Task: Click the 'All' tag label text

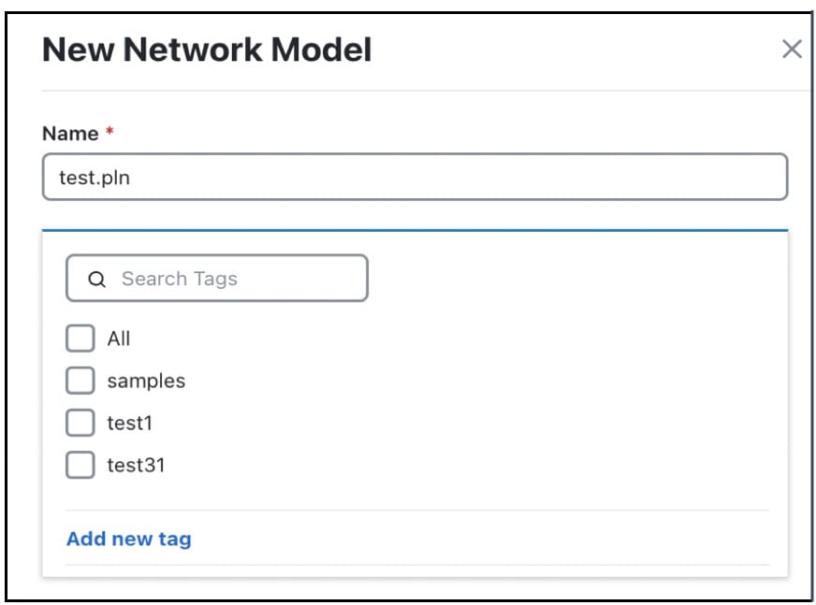Action: click(x=119, y=339)
